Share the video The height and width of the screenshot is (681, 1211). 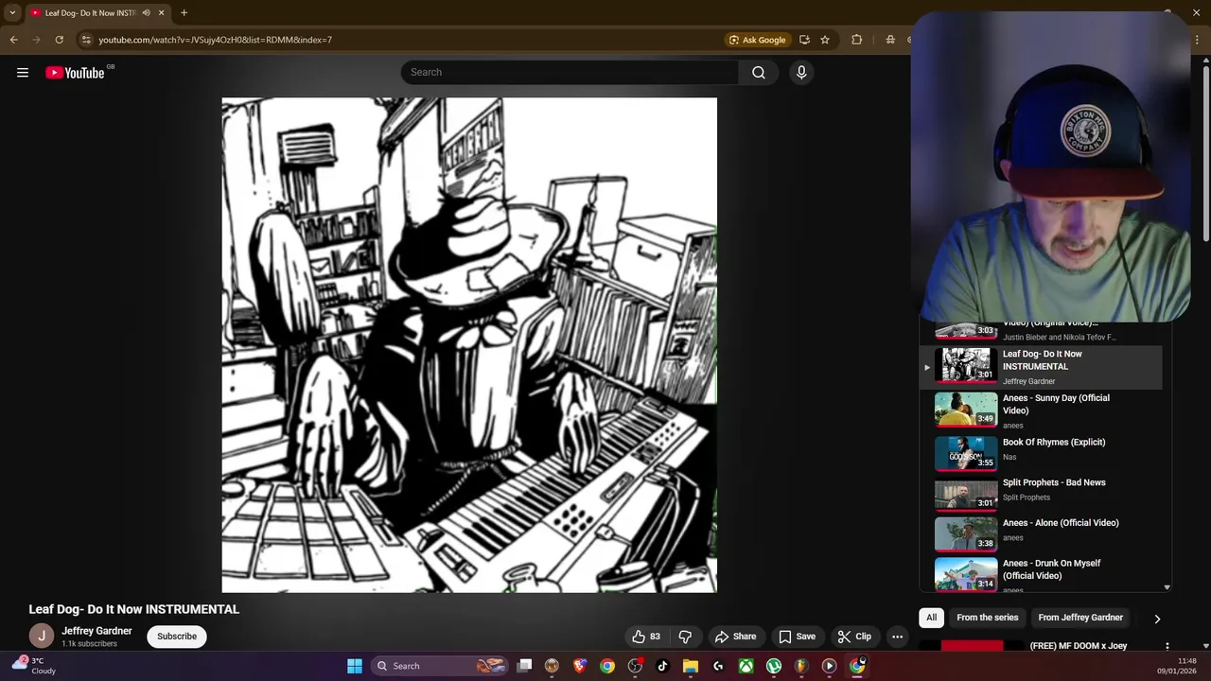click(735, 637)
